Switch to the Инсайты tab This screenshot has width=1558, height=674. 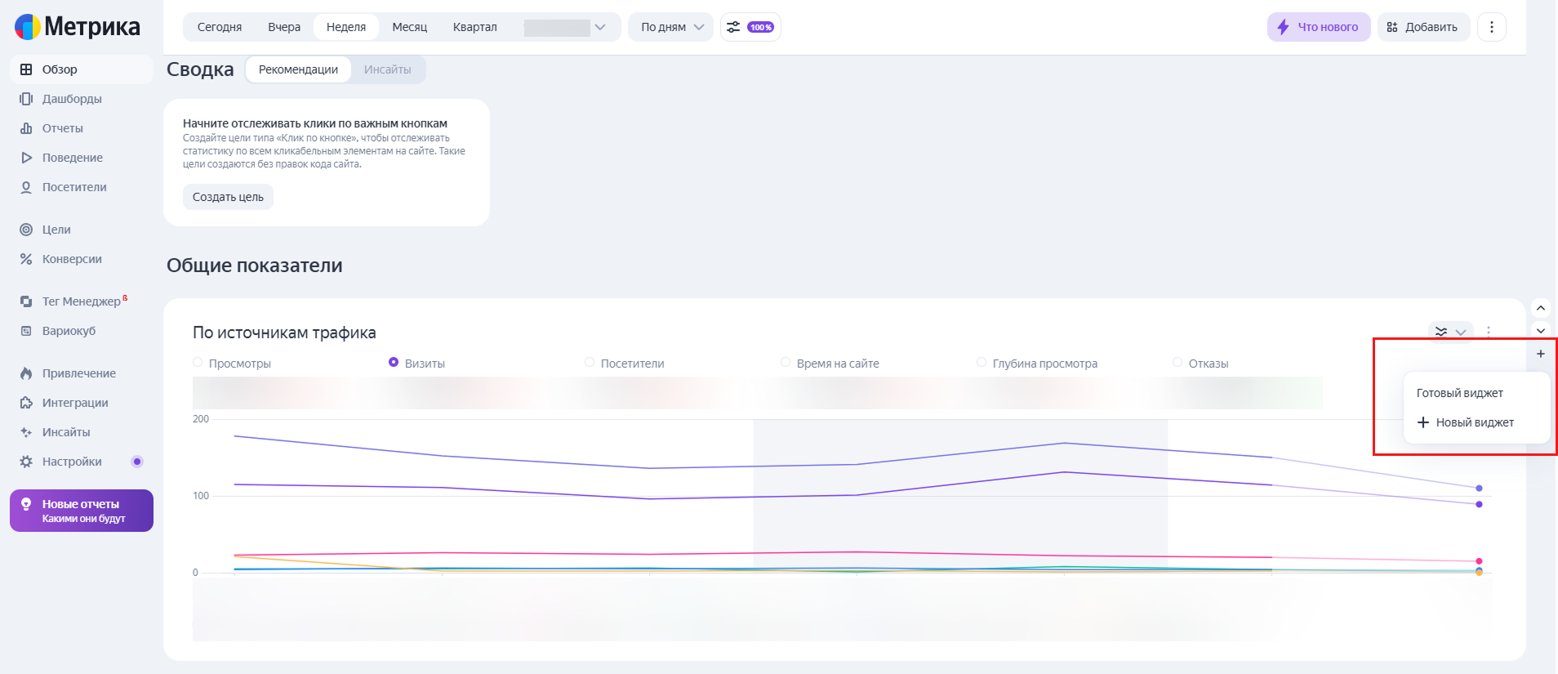[x=388, y=69]
